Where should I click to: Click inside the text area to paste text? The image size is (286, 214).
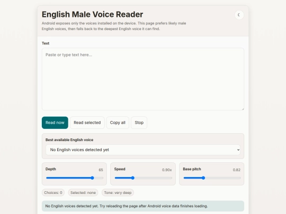(x=143, y=79)
